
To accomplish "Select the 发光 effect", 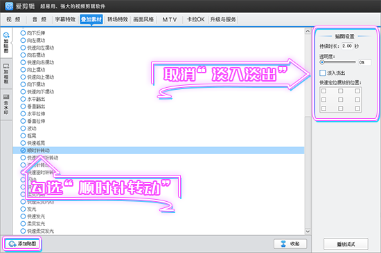I will (28, 209).
